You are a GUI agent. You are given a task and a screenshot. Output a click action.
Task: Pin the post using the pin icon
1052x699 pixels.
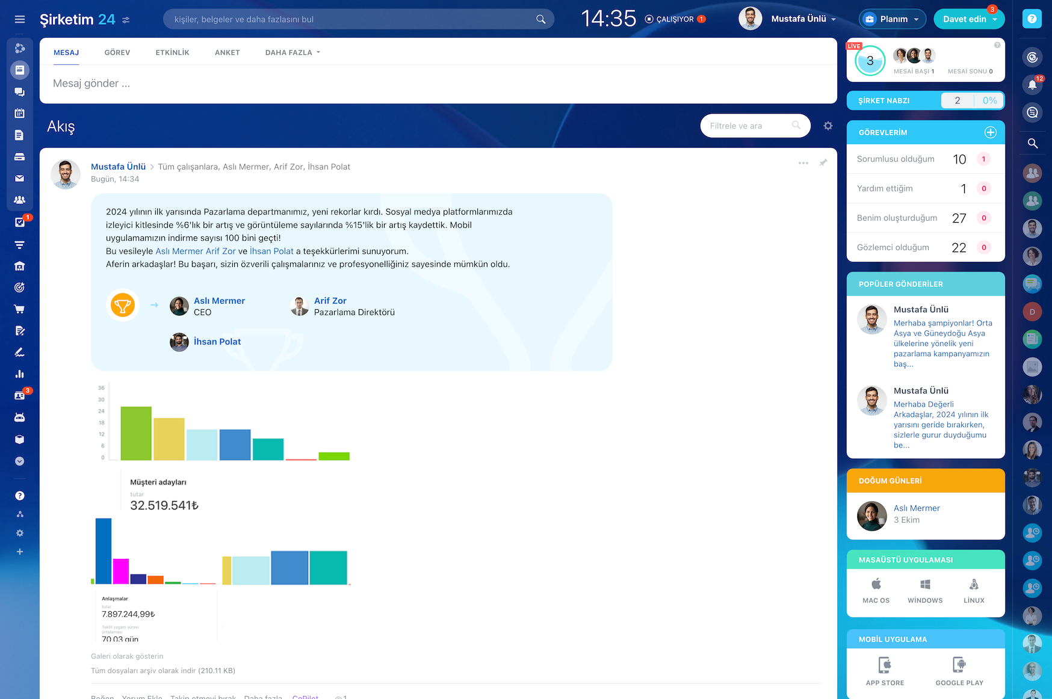click(823, 163)
